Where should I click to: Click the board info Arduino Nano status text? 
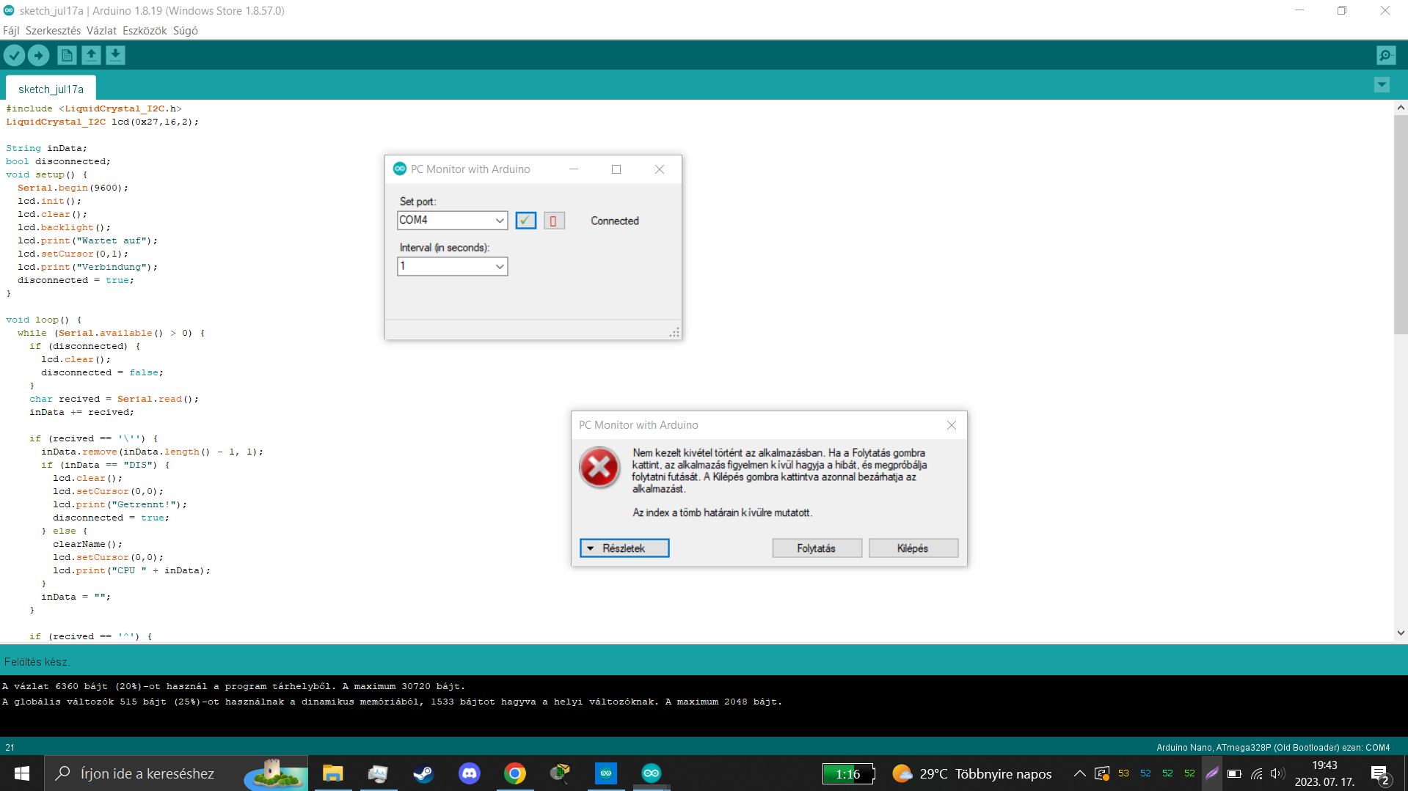point(1273,747)
